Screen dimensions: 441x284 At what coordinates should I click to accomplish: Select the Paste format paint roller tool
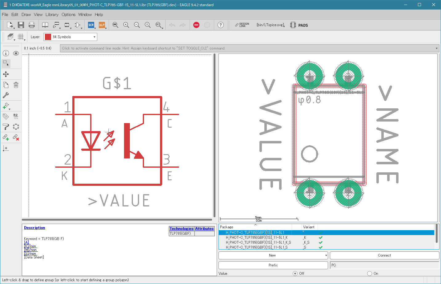pyautogui.click(x=6, y=126)
